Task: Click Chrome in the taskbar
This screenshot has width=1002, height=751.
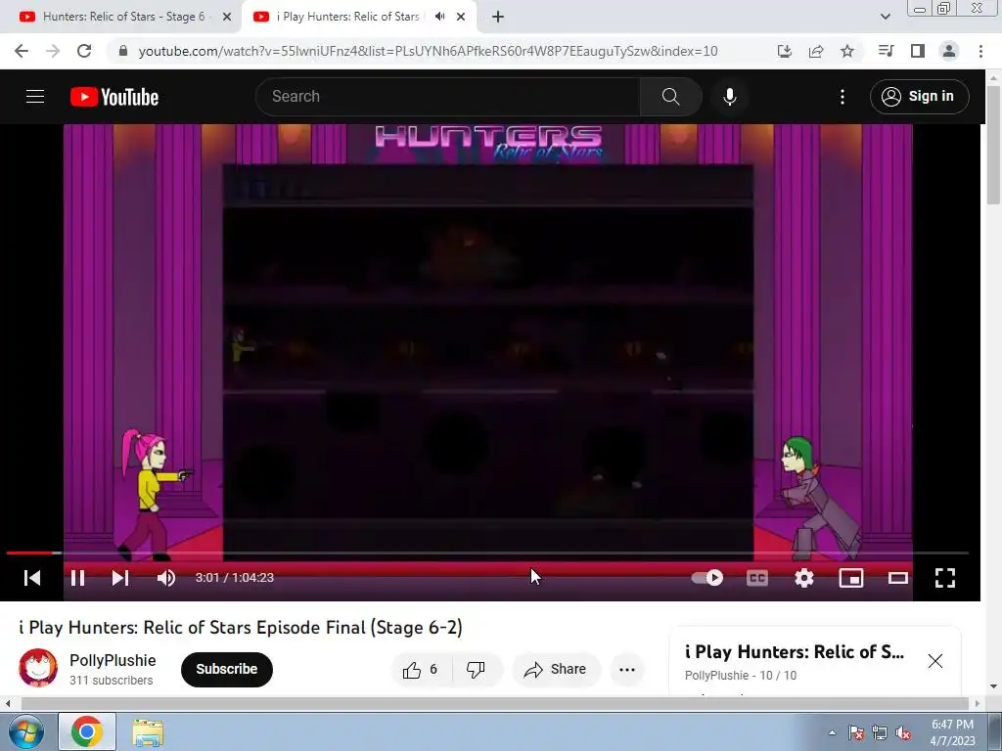Action: (87, 731)
